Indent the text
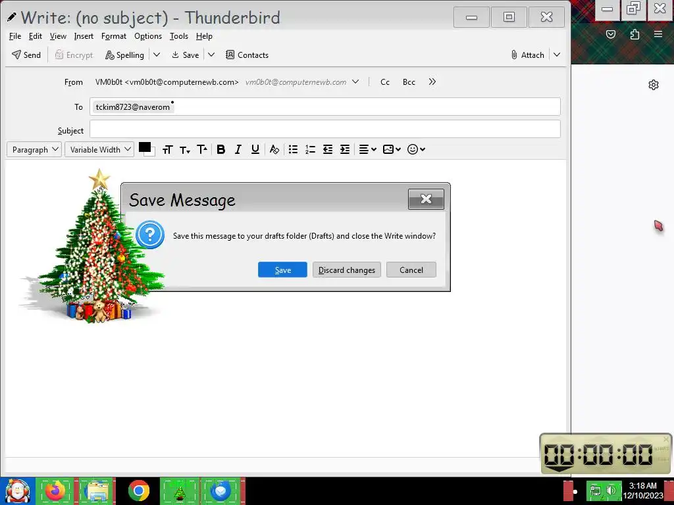This screenshot has width=674, height=505. pos(345,149)
